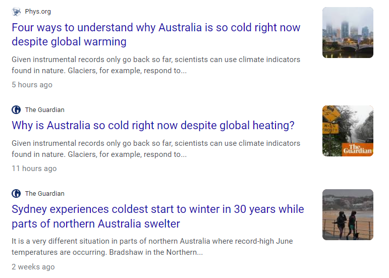The height and width of the screenshot is (278, 389).
Task: Click the '11 hours ago' timestamp
Action: (x=34, y=169)
